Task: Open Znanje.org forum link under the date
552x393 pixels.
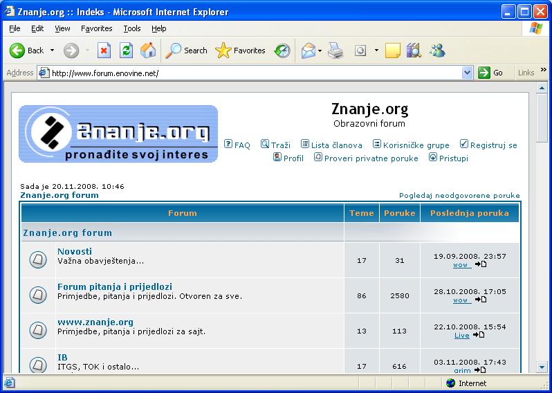Action: pyautogui.click(x=59, y=195)
